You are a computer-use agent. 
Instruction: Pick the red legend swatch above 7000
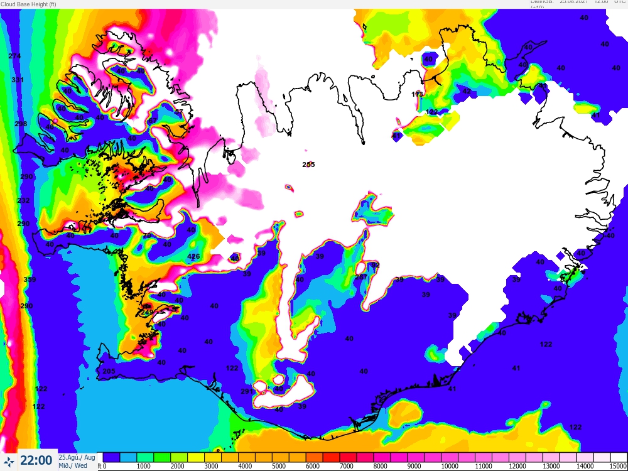(x=348, y=457)
